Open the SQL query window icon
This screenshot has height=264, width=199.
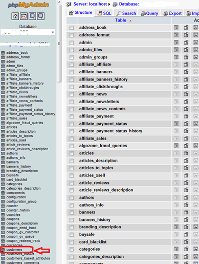click(x=24, y=16)
